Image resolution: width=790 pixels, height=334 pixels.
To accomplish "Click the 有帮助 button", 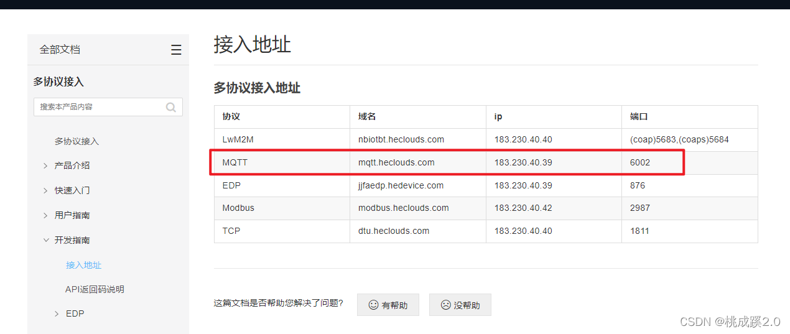I will (388, 305).
